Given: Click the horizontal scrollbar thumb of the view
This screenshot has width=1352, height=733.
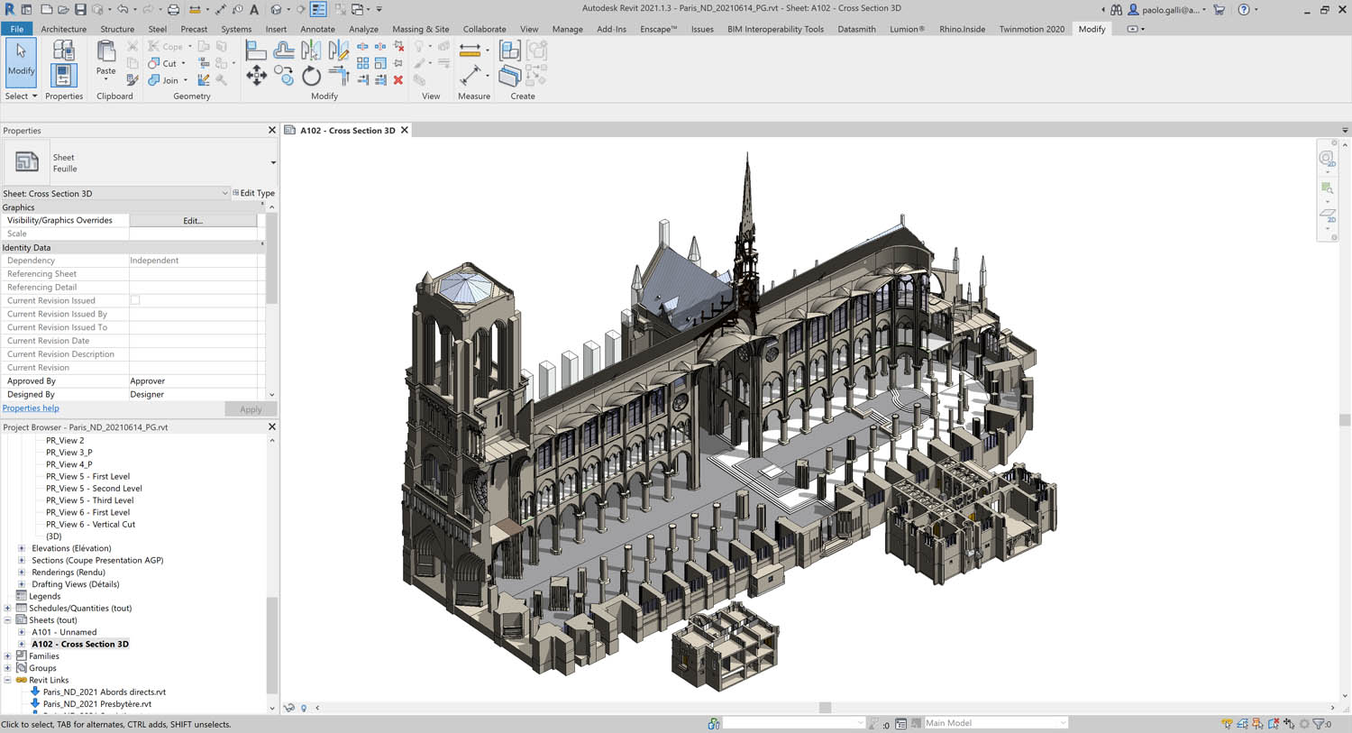Looking at the screenshot, I should [825, 708].
